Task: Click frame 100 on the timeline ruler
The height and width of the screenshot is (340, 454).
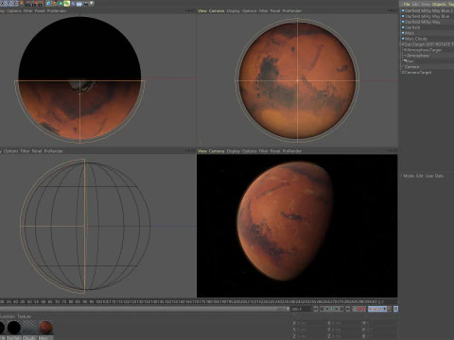Action: (x=98, y=301)
